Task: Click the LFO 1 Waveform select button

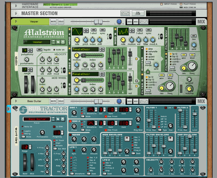Action: [x=72, y=174]
